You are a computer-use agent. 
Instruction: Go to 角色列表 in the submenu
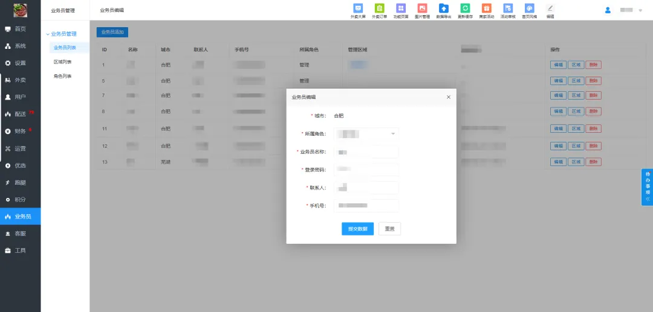(x=63, y=77)
